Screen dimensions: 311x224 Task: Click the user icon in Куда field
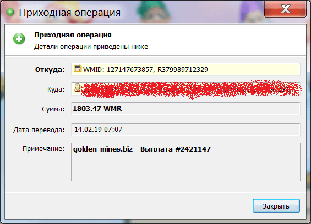77,88
